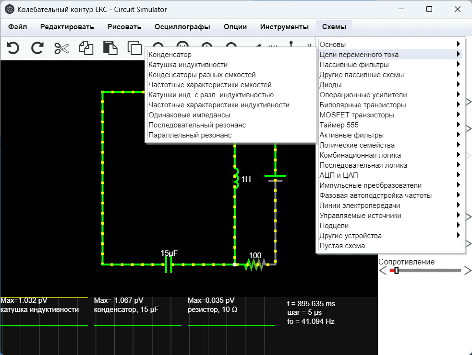Choose Последовательный резонанс circuit

click(x=197, y=125)
